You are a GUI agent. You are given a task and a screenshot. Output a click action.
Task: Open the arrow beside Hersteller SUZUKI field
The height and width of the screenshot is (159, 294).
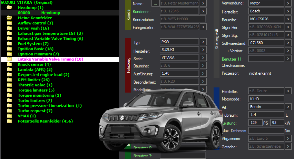tap(203, 50)
